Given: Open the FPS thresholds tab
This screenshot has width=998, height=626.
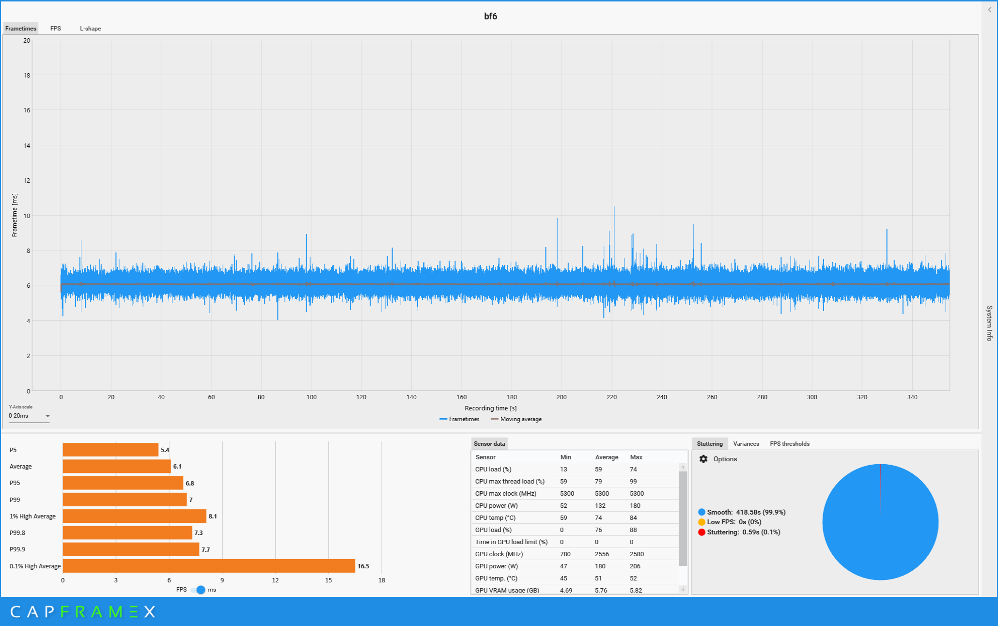Looking at the screenshot, I should click(x=789, y=444).
